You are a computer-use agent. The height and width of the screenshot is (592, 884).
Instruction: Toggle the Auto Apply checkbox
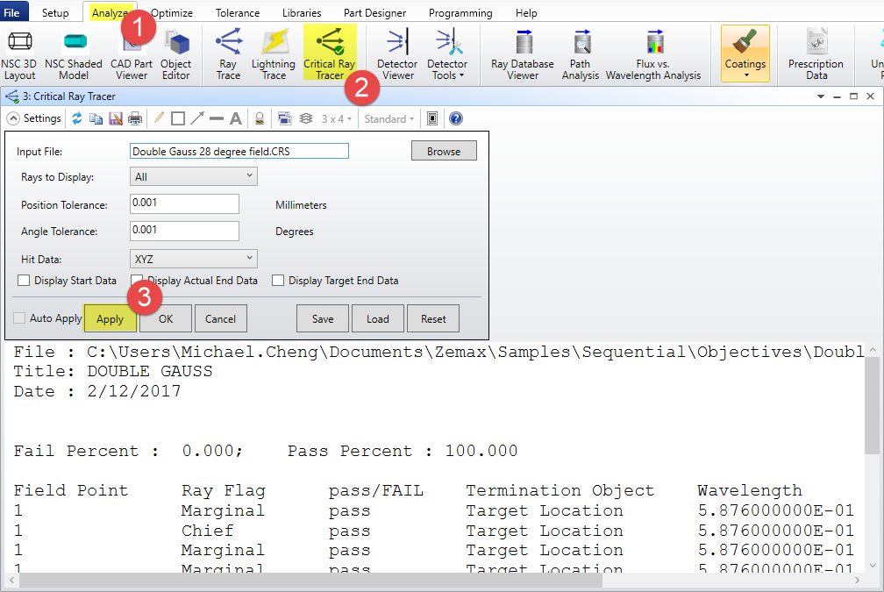click(x=19, y=318)
